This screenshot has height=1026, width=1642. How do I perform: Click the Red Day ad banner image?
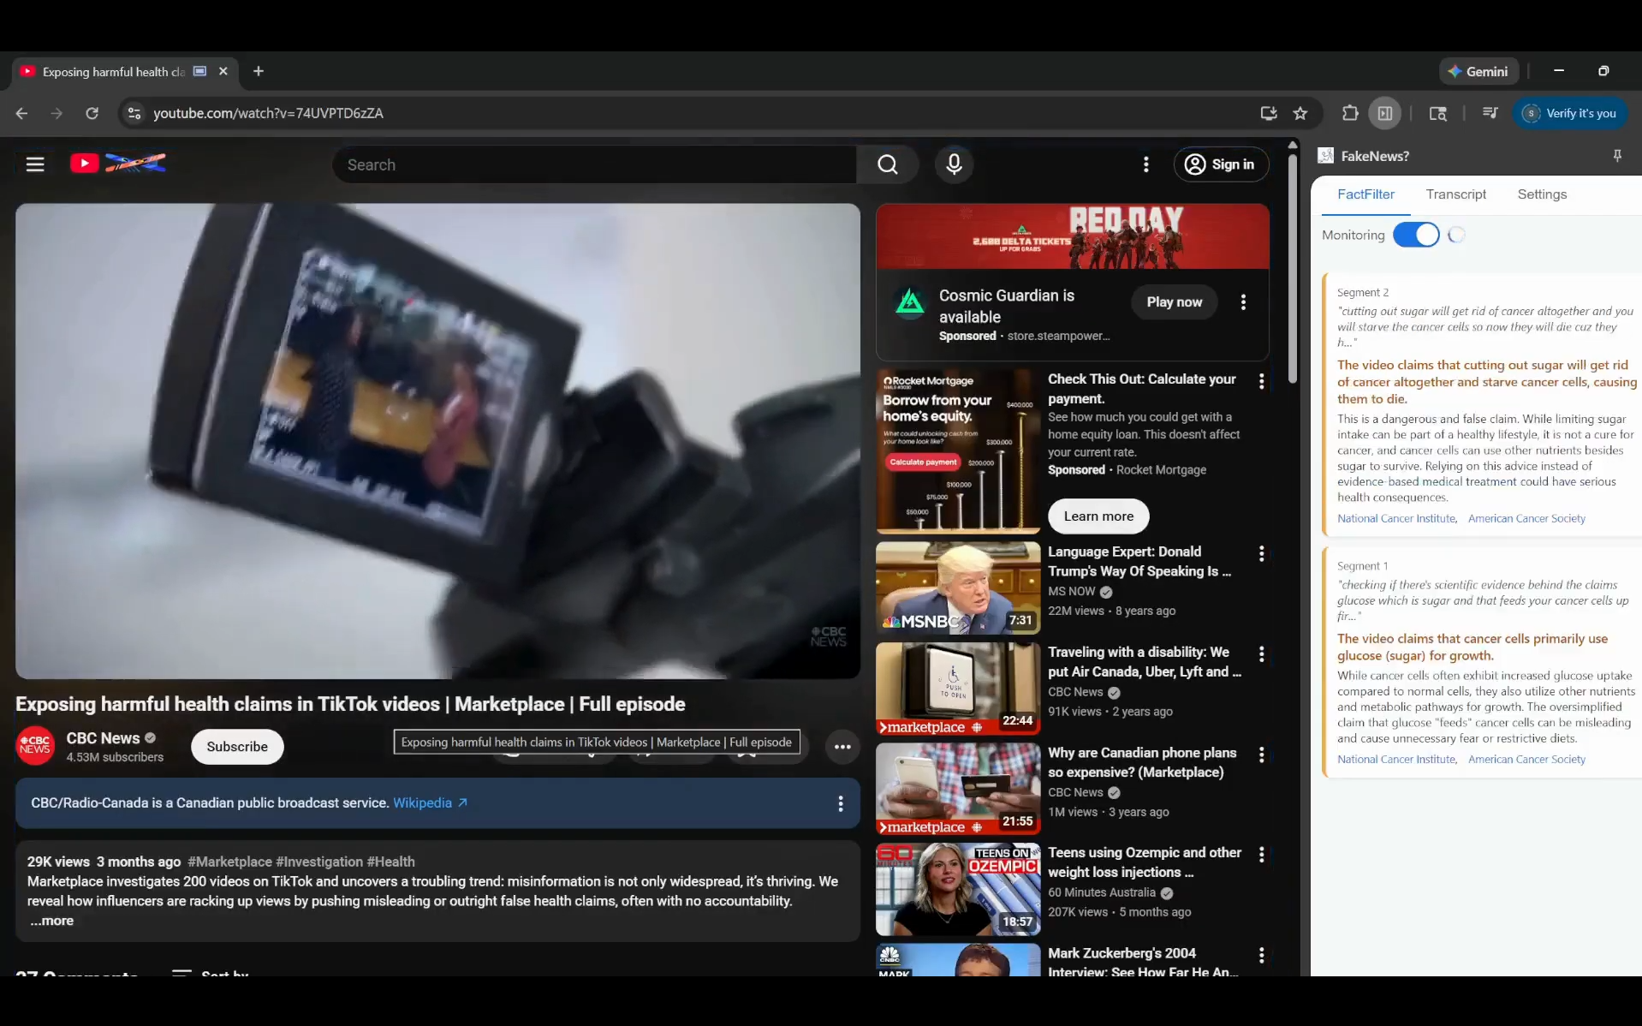click(x=1072, y=236)
